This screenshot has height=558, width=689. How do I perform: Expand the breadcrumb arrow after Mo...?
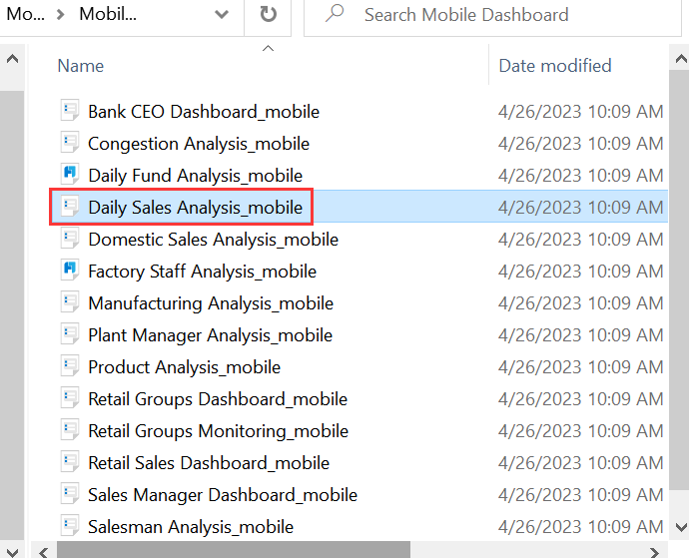pyautogui.click(x=61, y=15)
